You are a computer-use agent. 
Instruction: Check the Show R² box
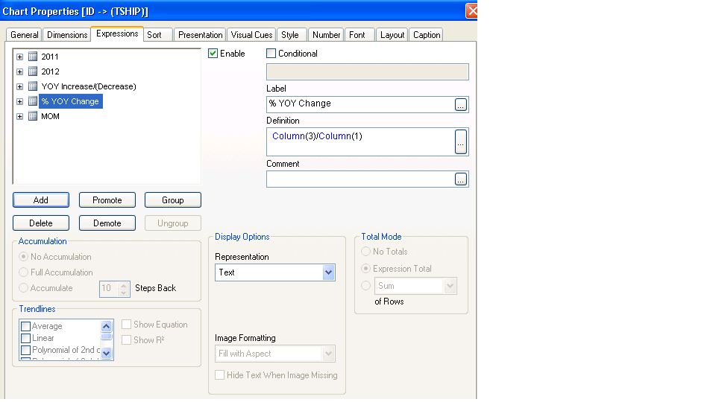127,340
